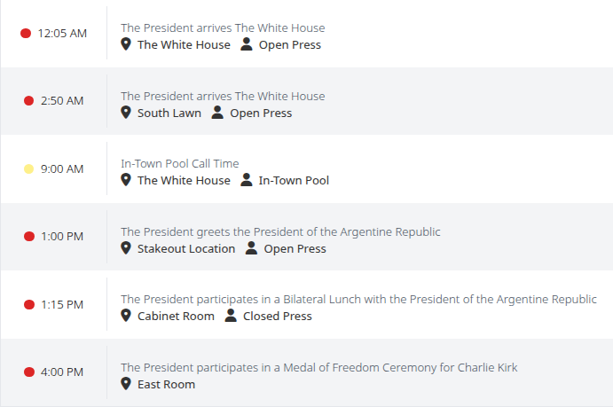Click the East Room location text

(x=166, y=384)
